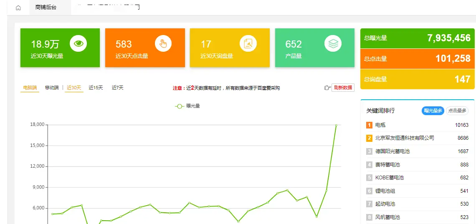Select 曝光最多 keyword ranking filter
Screen dimensions: 476x224
point(433,111)
